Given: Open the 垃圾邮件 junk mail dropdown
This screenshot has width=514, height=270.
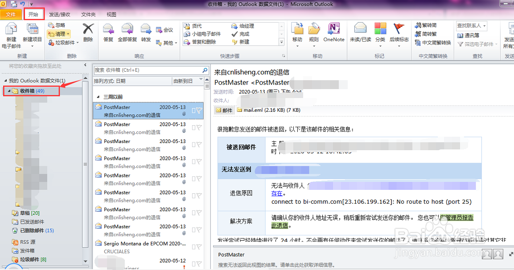Looking at the screenshot, I should (x=64, y=43).
